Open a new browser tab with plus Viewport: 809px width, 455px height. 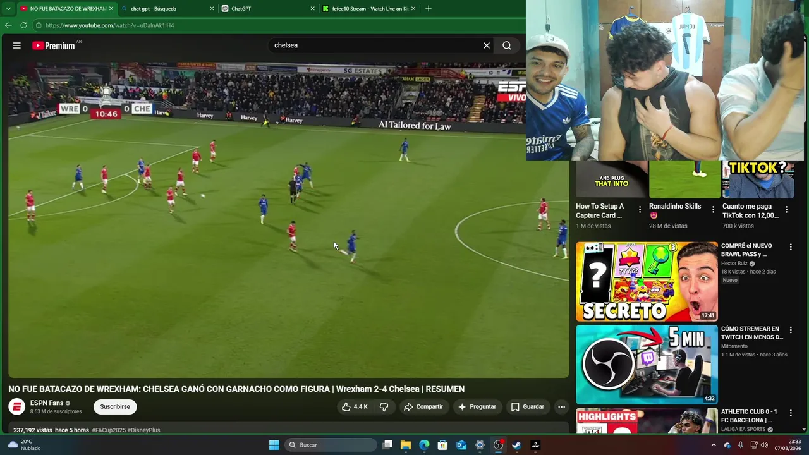click(429, 9)
